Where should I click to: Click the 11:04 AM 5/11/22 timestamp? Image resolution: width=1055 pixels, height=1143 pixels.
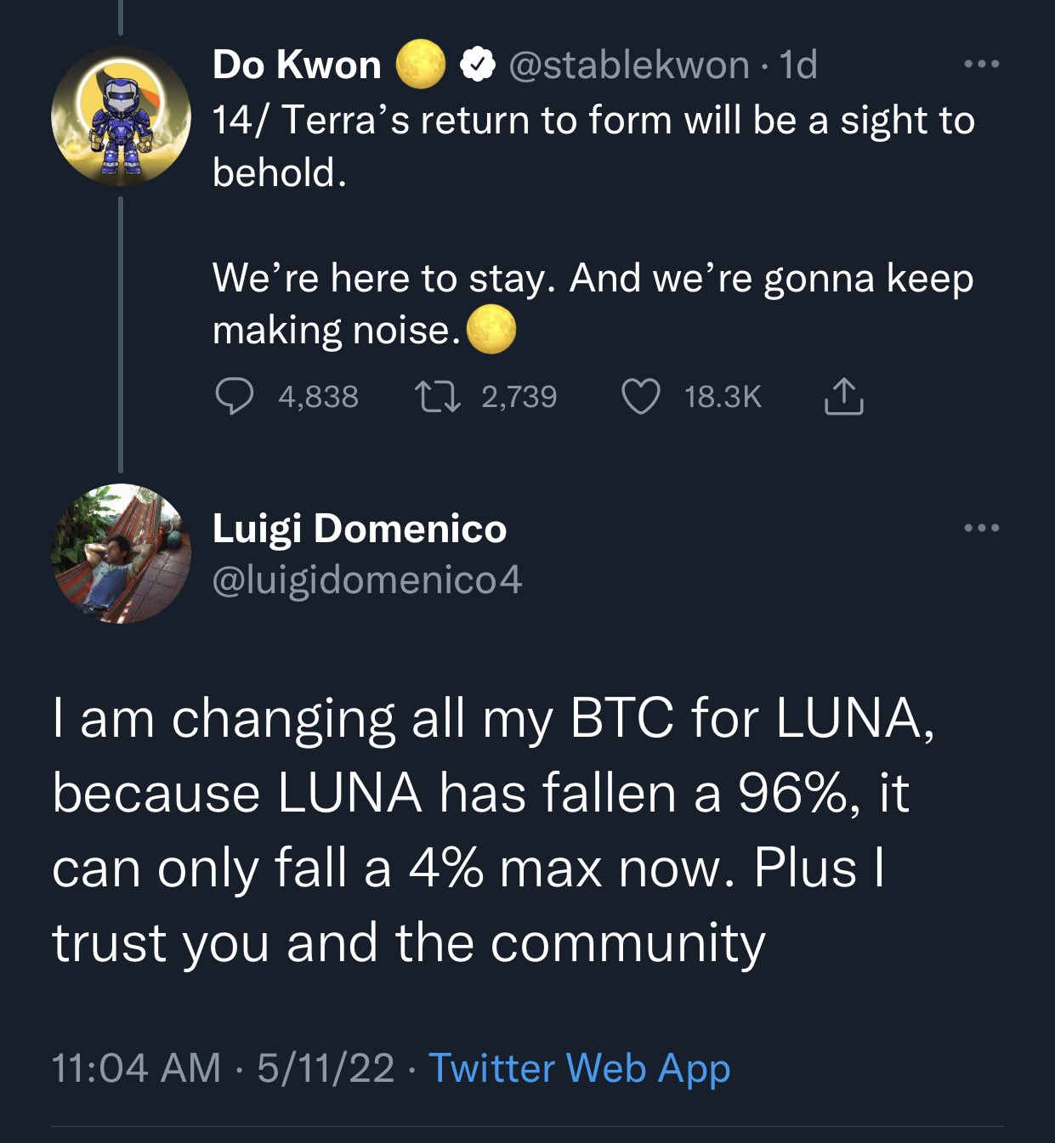coord(223,1068)
